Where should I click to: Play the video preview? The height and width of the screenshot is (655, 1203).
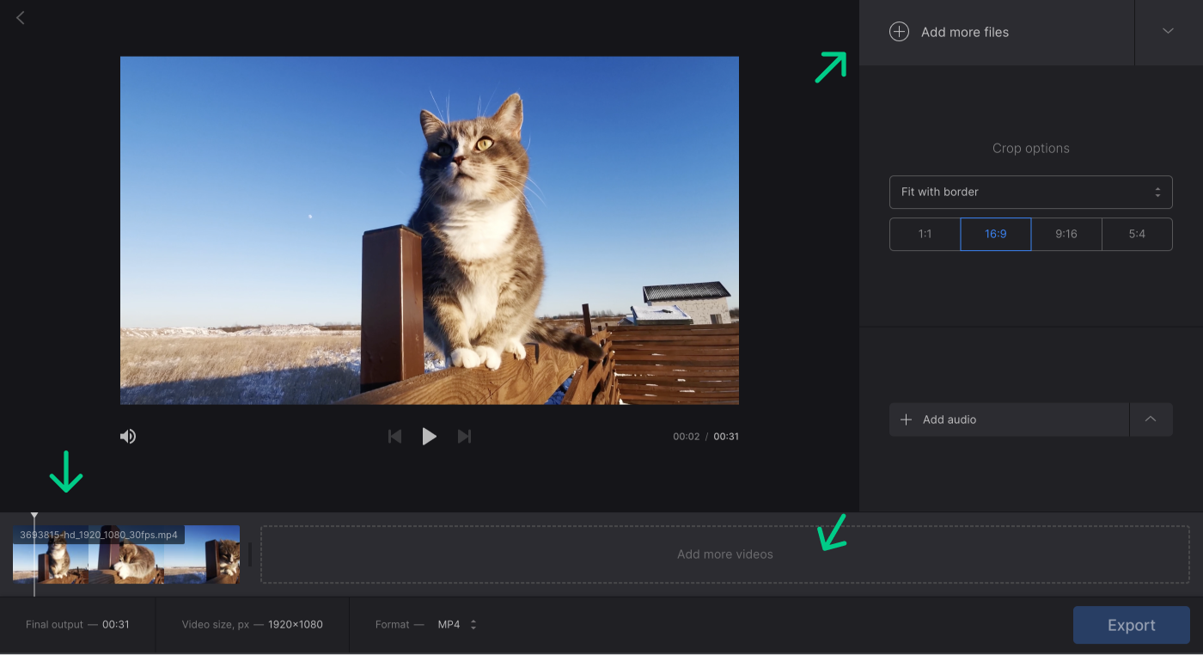click(x=429, y=437)
